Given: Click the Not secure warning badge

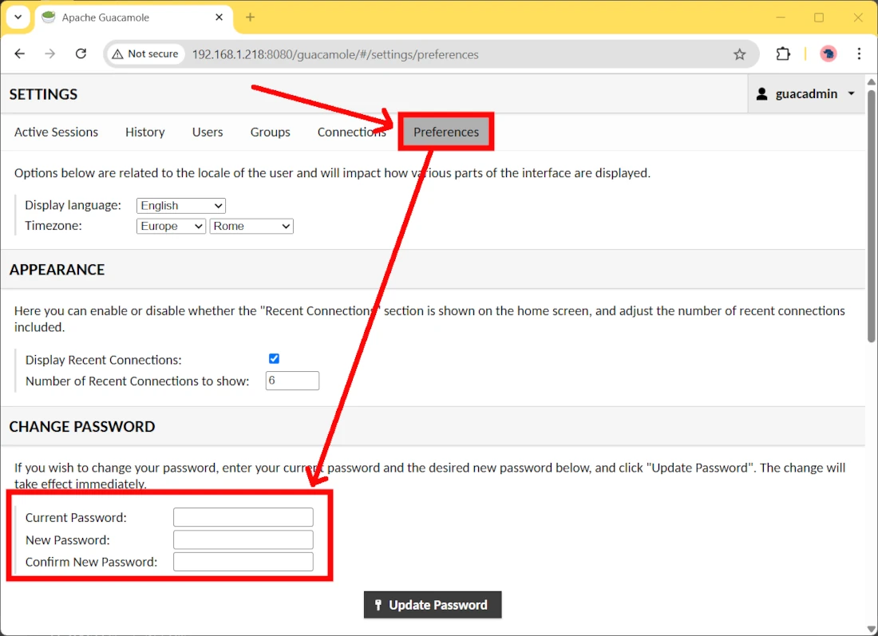Looking at the screenshot, I should (145, 53).
